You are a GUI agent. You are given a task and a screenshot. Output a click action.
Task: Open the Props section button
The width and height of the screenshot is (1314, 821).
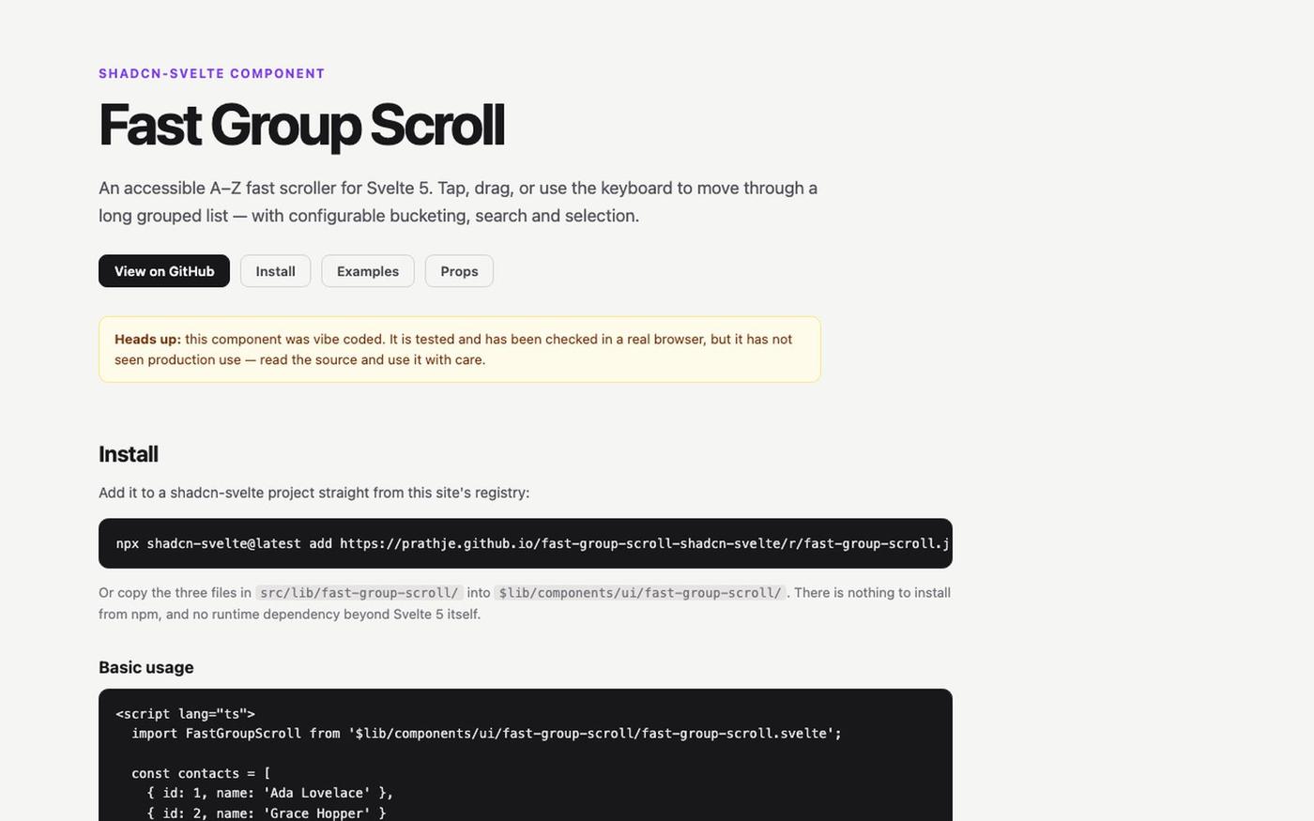tap(459, 271)
